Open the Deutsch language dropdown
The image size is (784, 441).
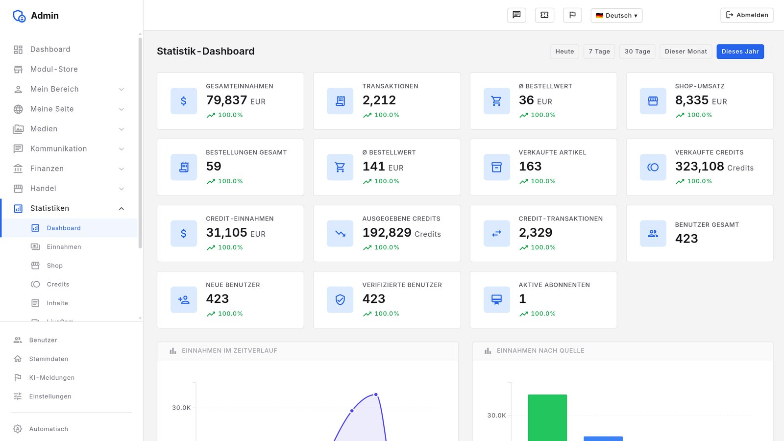click(x=616, y=15)
